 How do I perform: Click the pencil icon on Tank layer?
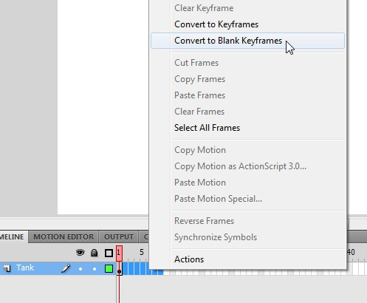[66, 268]
